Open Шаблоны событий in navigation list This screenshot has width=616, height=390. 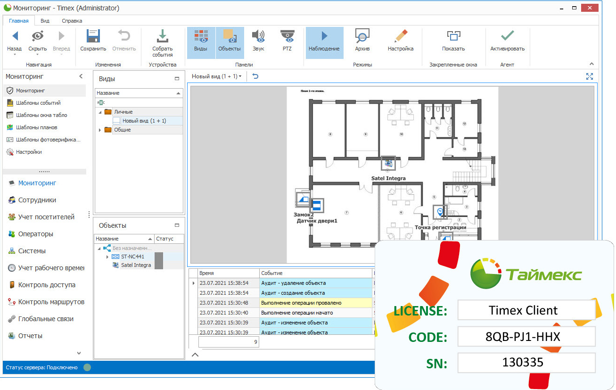click(x=38, y=103)
